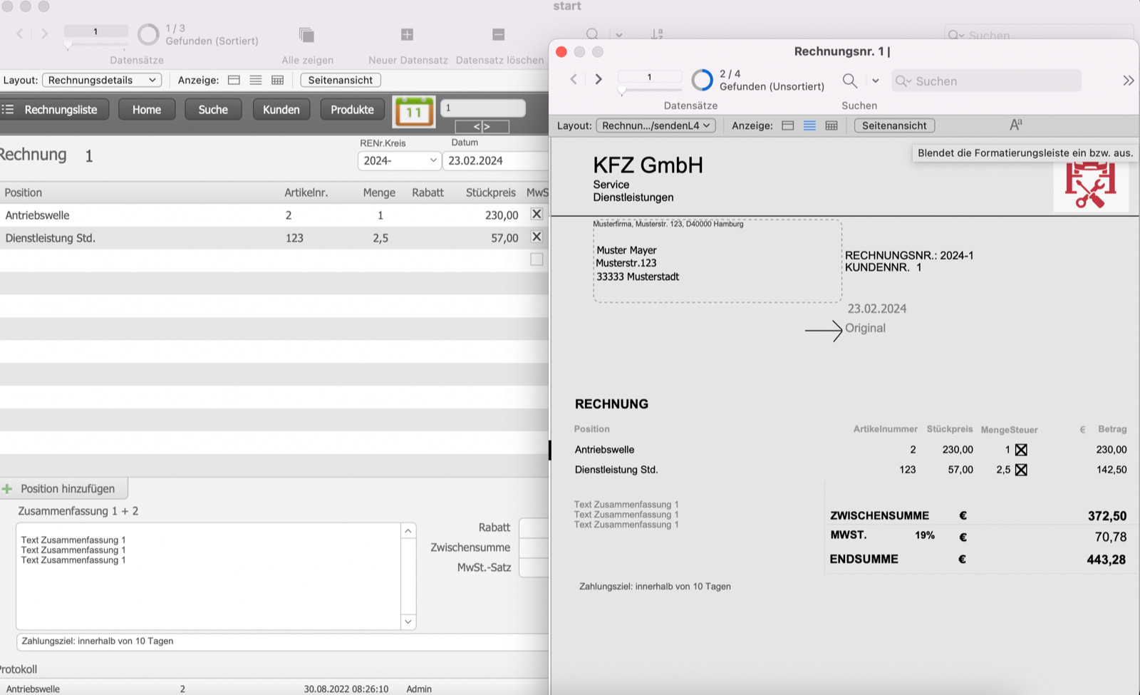Image resolution: width=1140 pixels, height=695 pixels.
Task: Click green plus icon next to Position hinzufügen
Action: 7,488
